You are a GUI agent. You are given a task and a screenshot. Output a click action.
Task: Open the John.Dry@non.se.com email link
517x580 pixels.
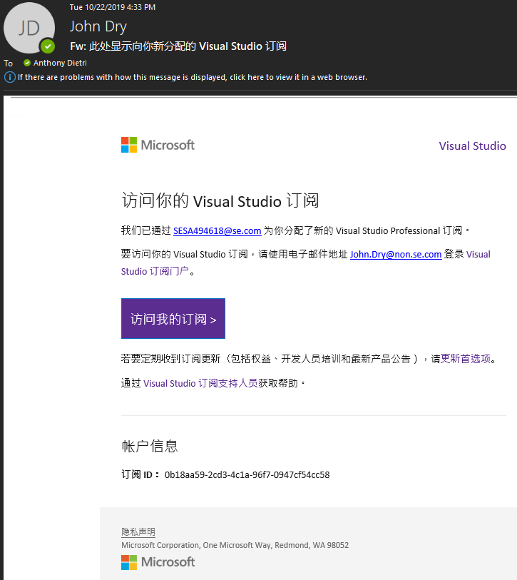(396, 255)
